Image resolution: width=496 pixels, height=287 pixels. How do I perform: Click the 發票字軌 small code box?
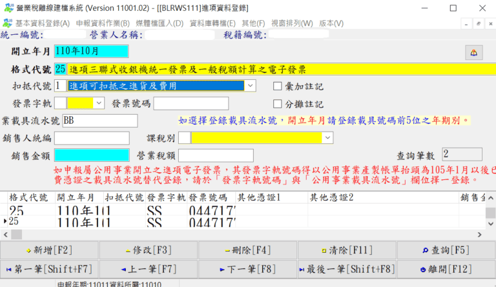click(61, 103)
